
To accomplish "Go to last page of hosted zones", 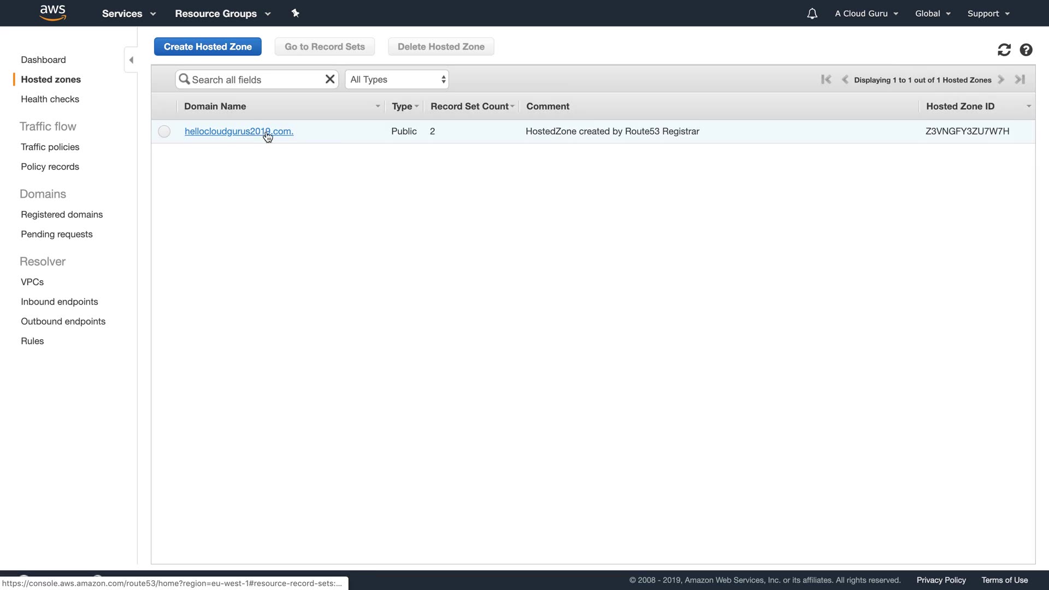I will (x=1019, y=80).
